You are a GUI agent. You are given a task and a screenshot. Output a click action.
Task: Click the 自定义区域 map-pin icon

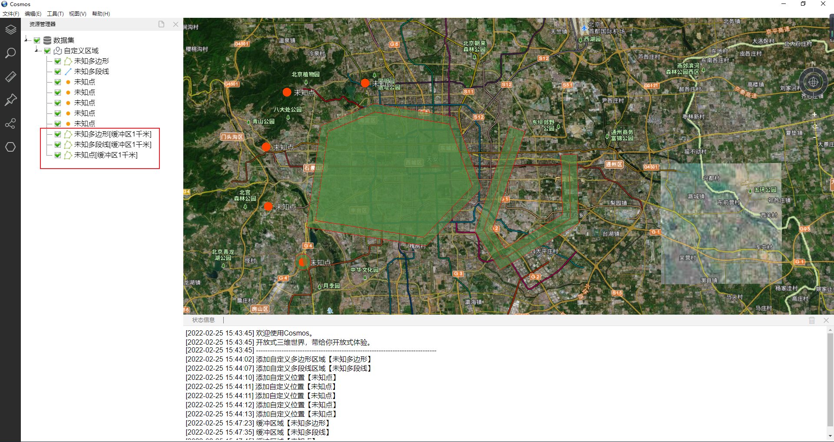(58, 51)
